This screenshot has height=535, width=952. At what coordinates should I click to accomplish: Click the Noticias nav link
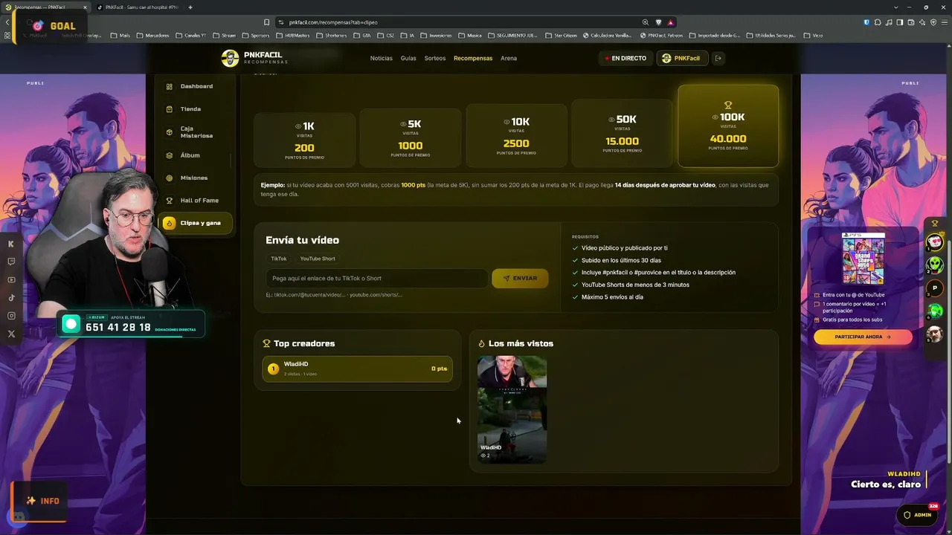381,58
